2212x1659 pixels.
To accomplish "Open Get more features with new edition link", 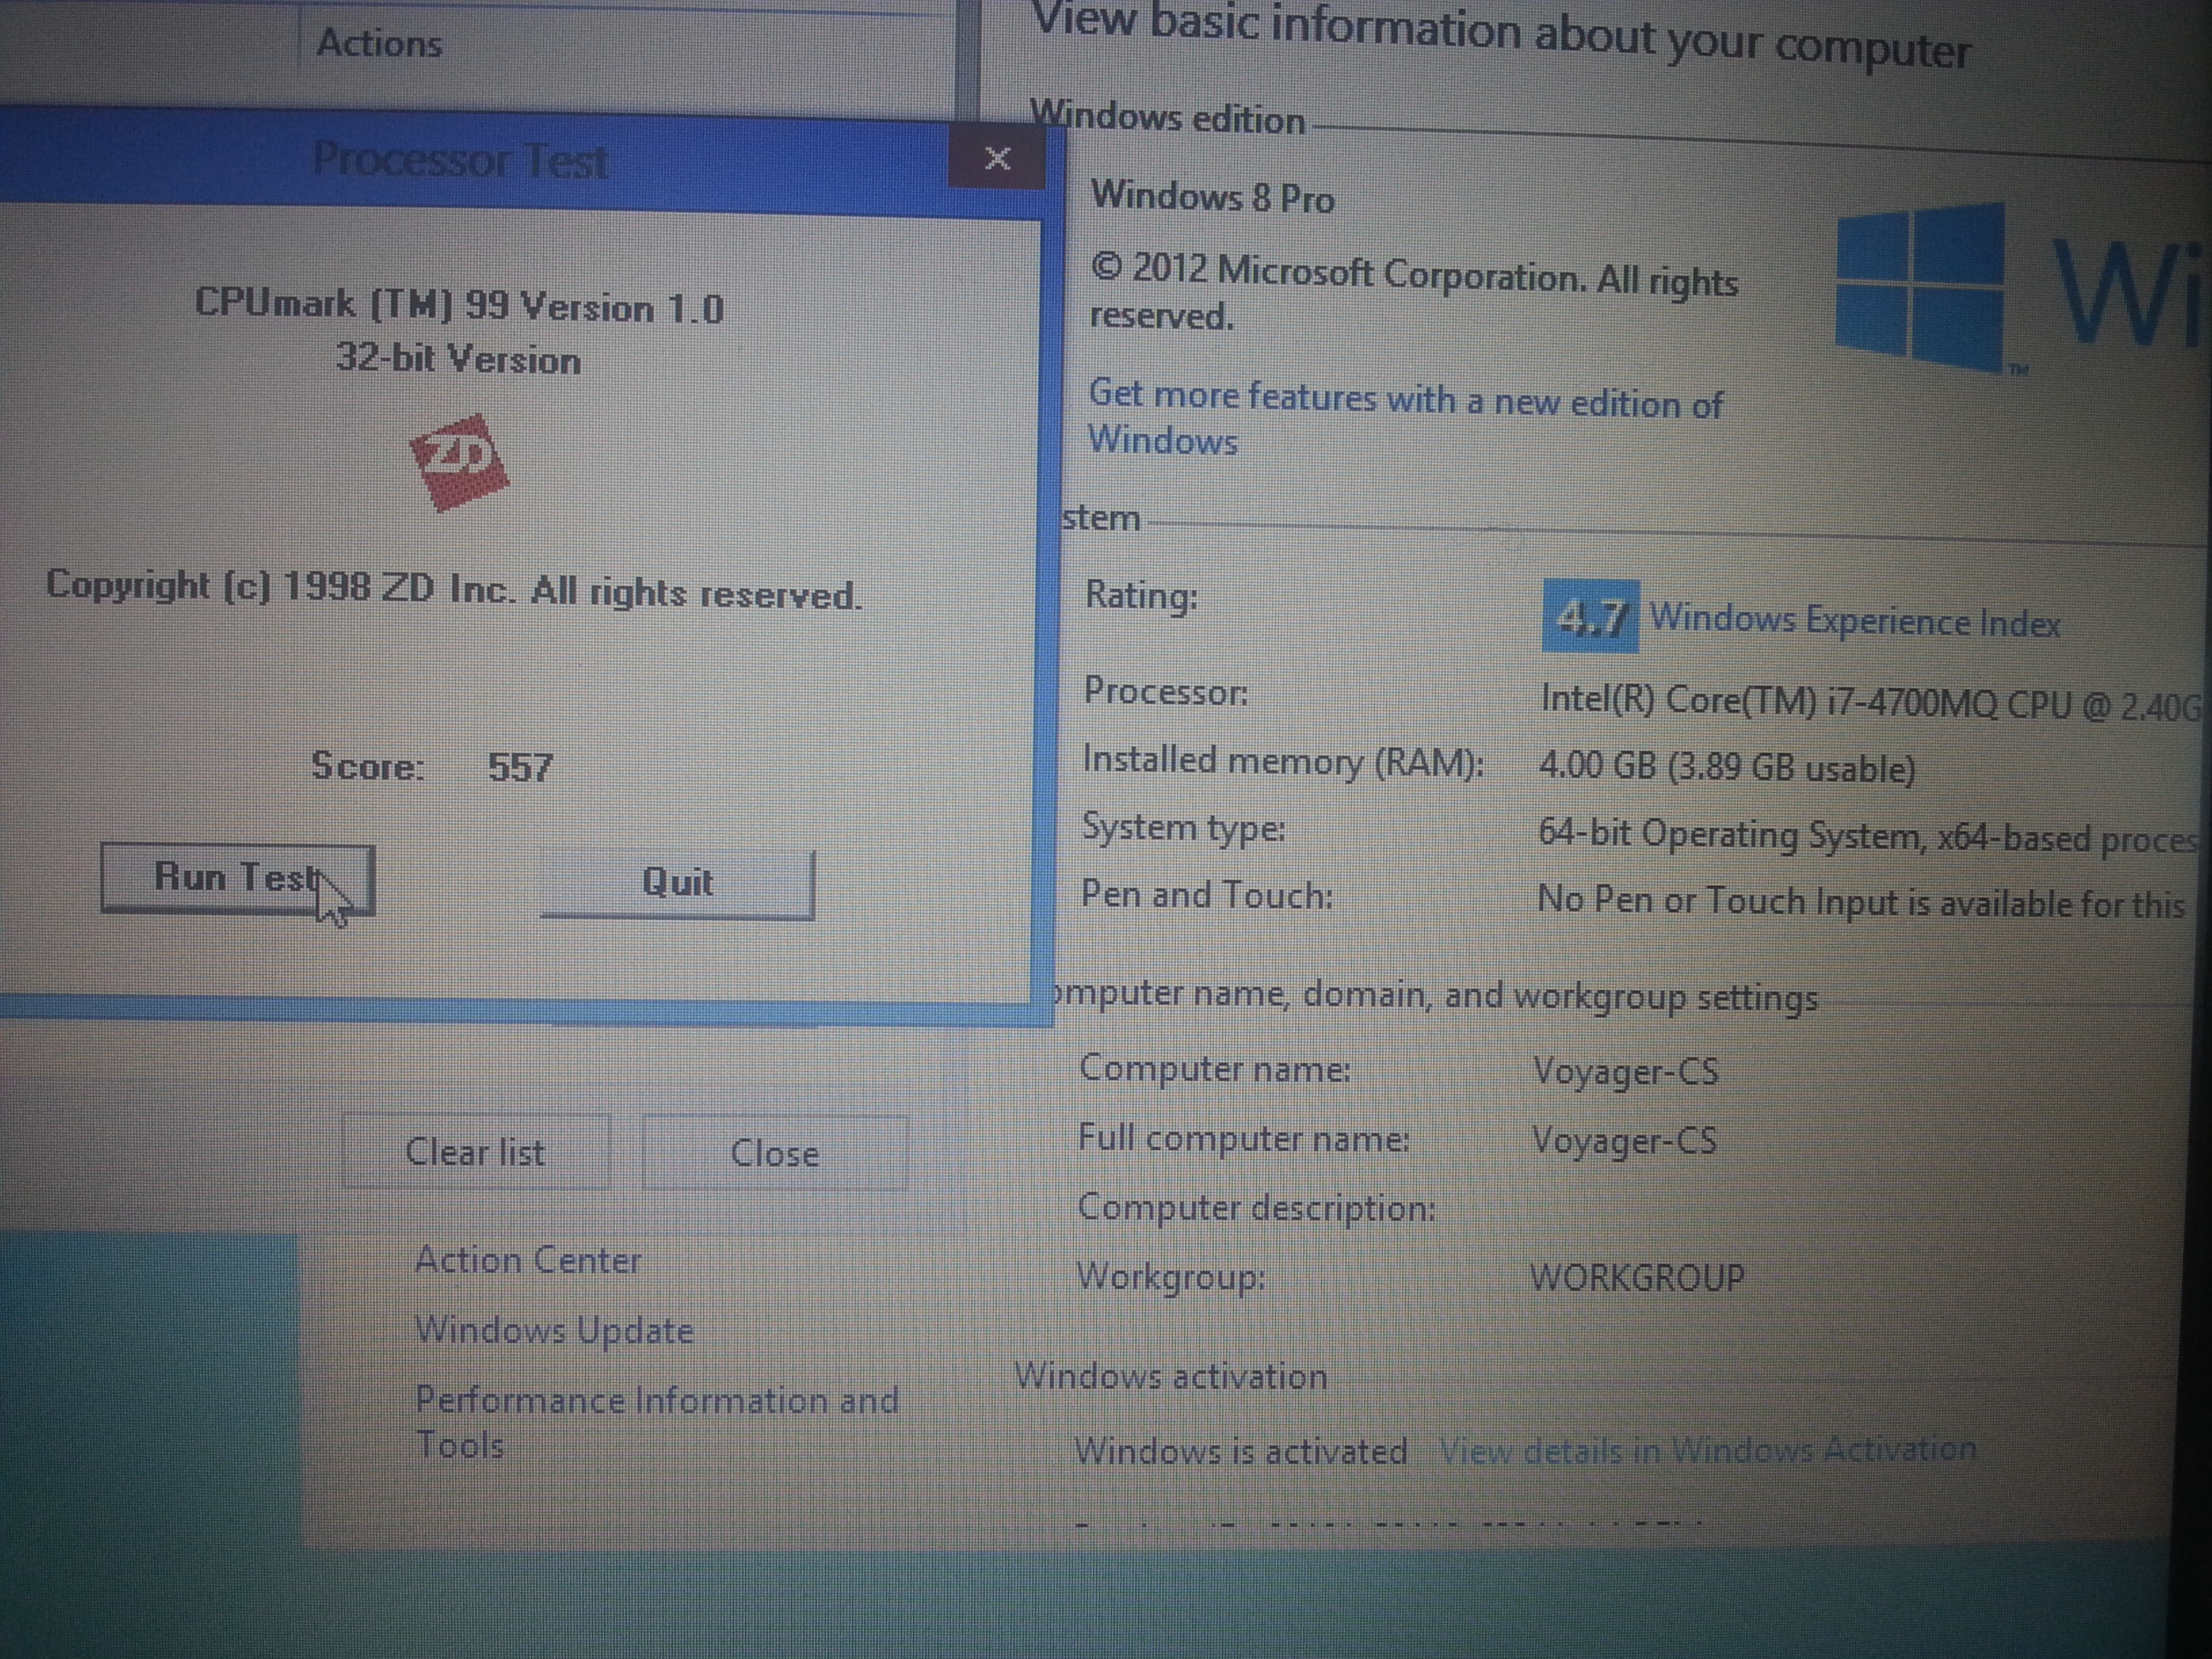I will (x=1405, y=418).
